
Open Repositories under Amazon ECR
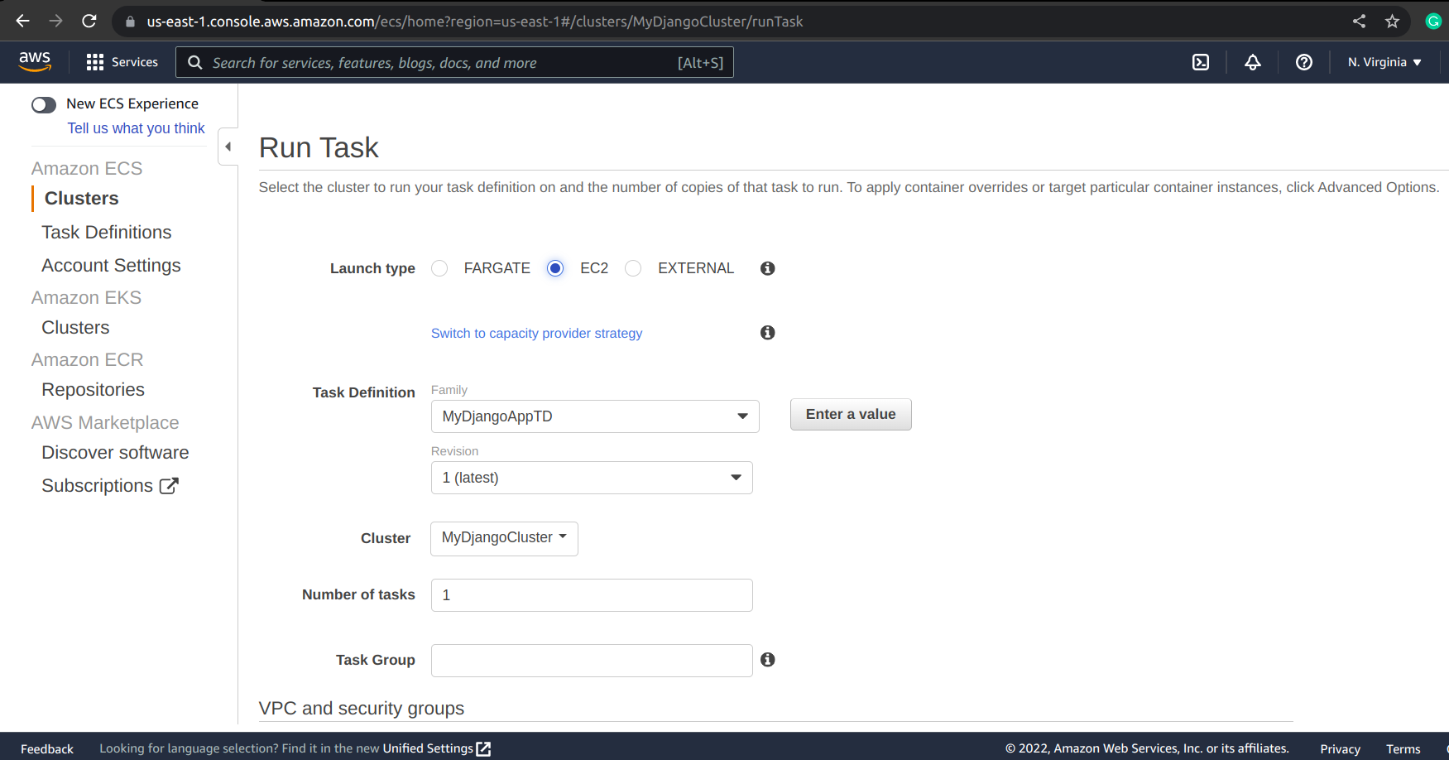(93, 390)
